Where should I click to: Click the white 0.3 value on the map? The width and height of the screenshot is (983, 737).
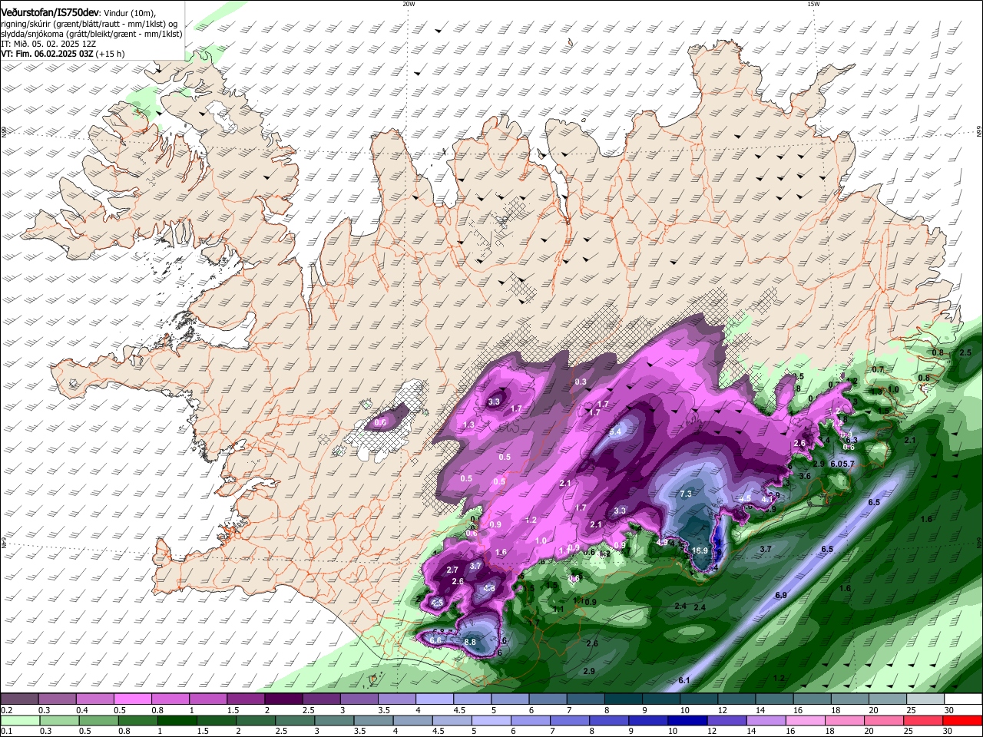(581, 382)
